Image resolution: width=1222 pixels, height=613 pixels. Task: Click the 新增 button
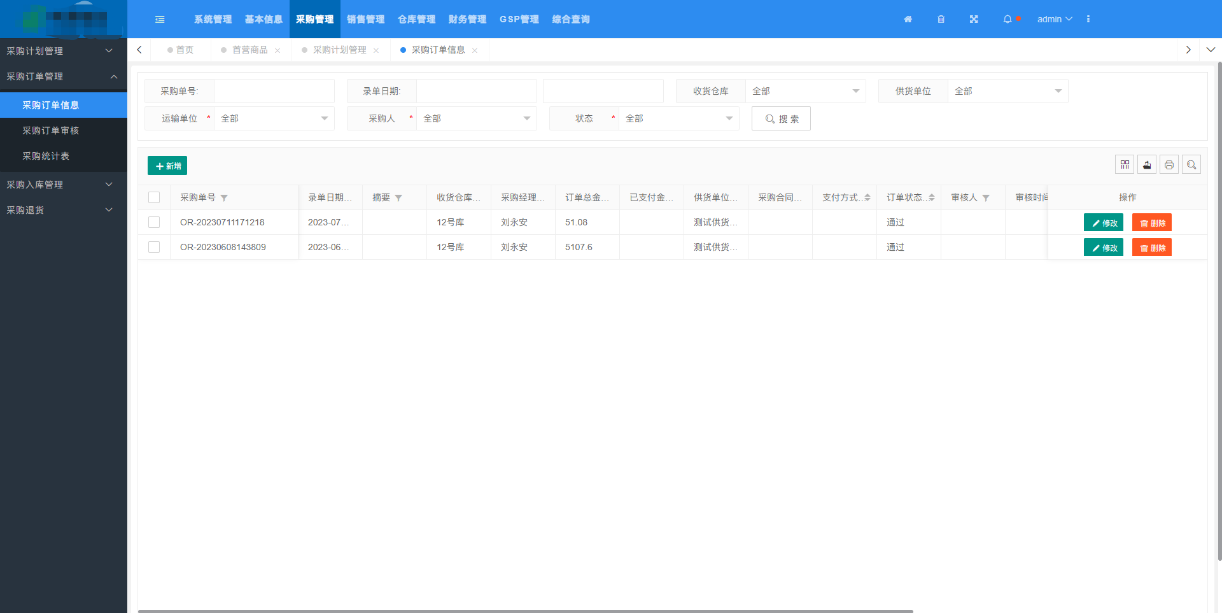pyautogui.click(x=167, y=166)
